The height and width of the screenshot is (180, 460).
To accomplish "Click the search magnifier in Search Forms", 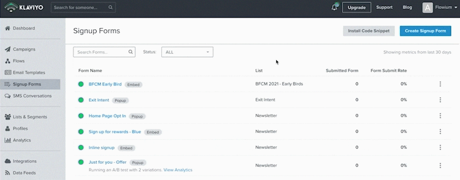I will (x=131, y=52).
